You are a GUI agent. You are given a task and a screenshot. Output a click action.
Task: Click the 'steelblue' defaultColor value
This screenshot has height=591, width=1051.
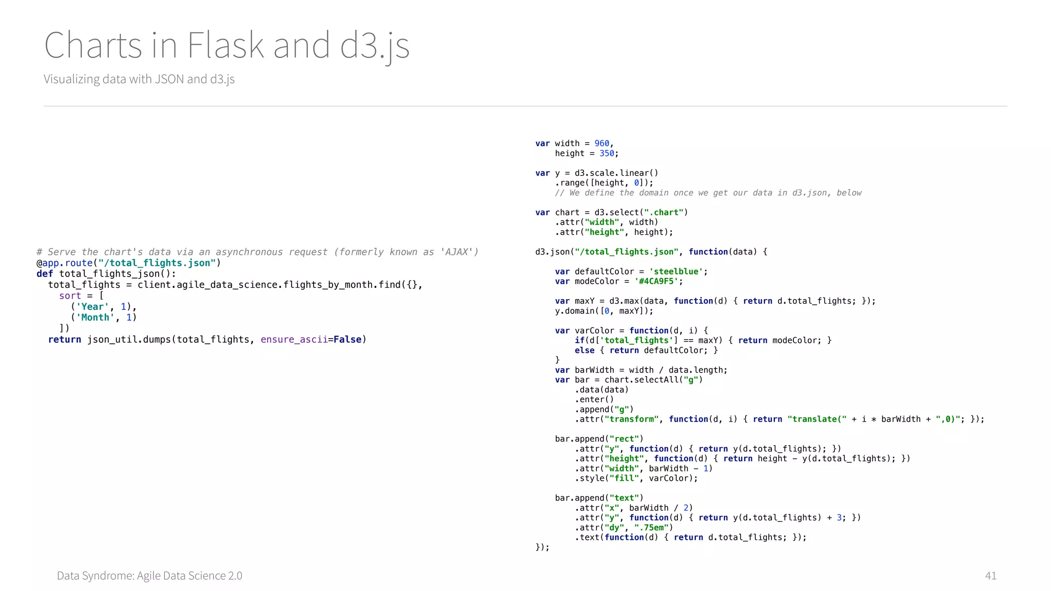[x=677, y=272]
